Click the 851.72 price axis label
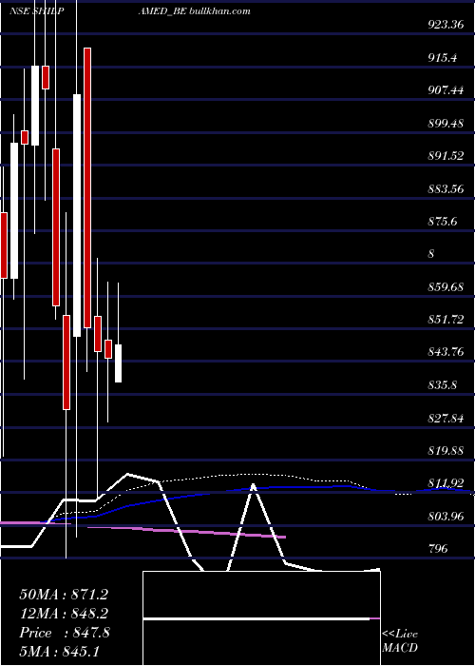Screen dimensions: 475x666 tap(446, 320)
